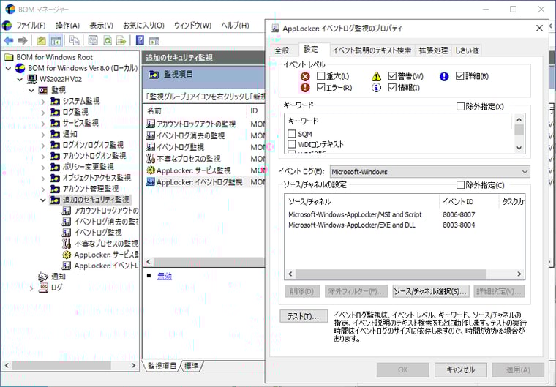Viewport: 556px width, 387px height.
Task: Select the BOM for Windows Root folder icon
Action: tap(9, 57)
